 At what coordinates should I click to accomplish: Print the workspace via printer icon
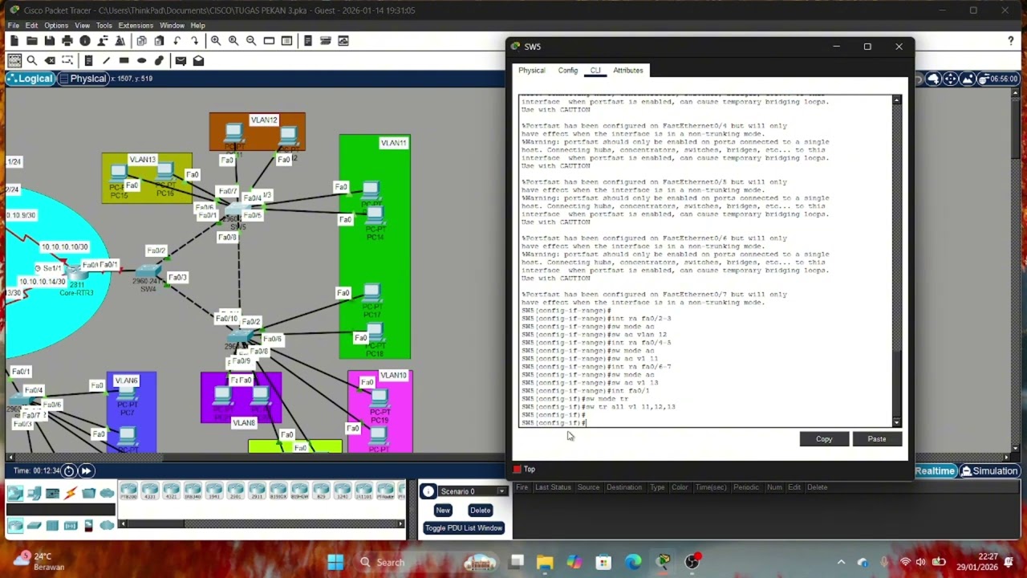tap(67, 41)
